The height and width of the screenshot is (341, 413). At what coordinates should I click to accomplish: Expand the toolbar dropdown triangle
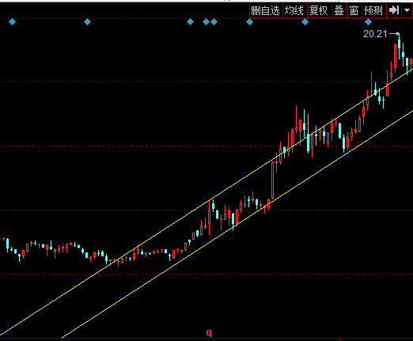tap(407, 10)
